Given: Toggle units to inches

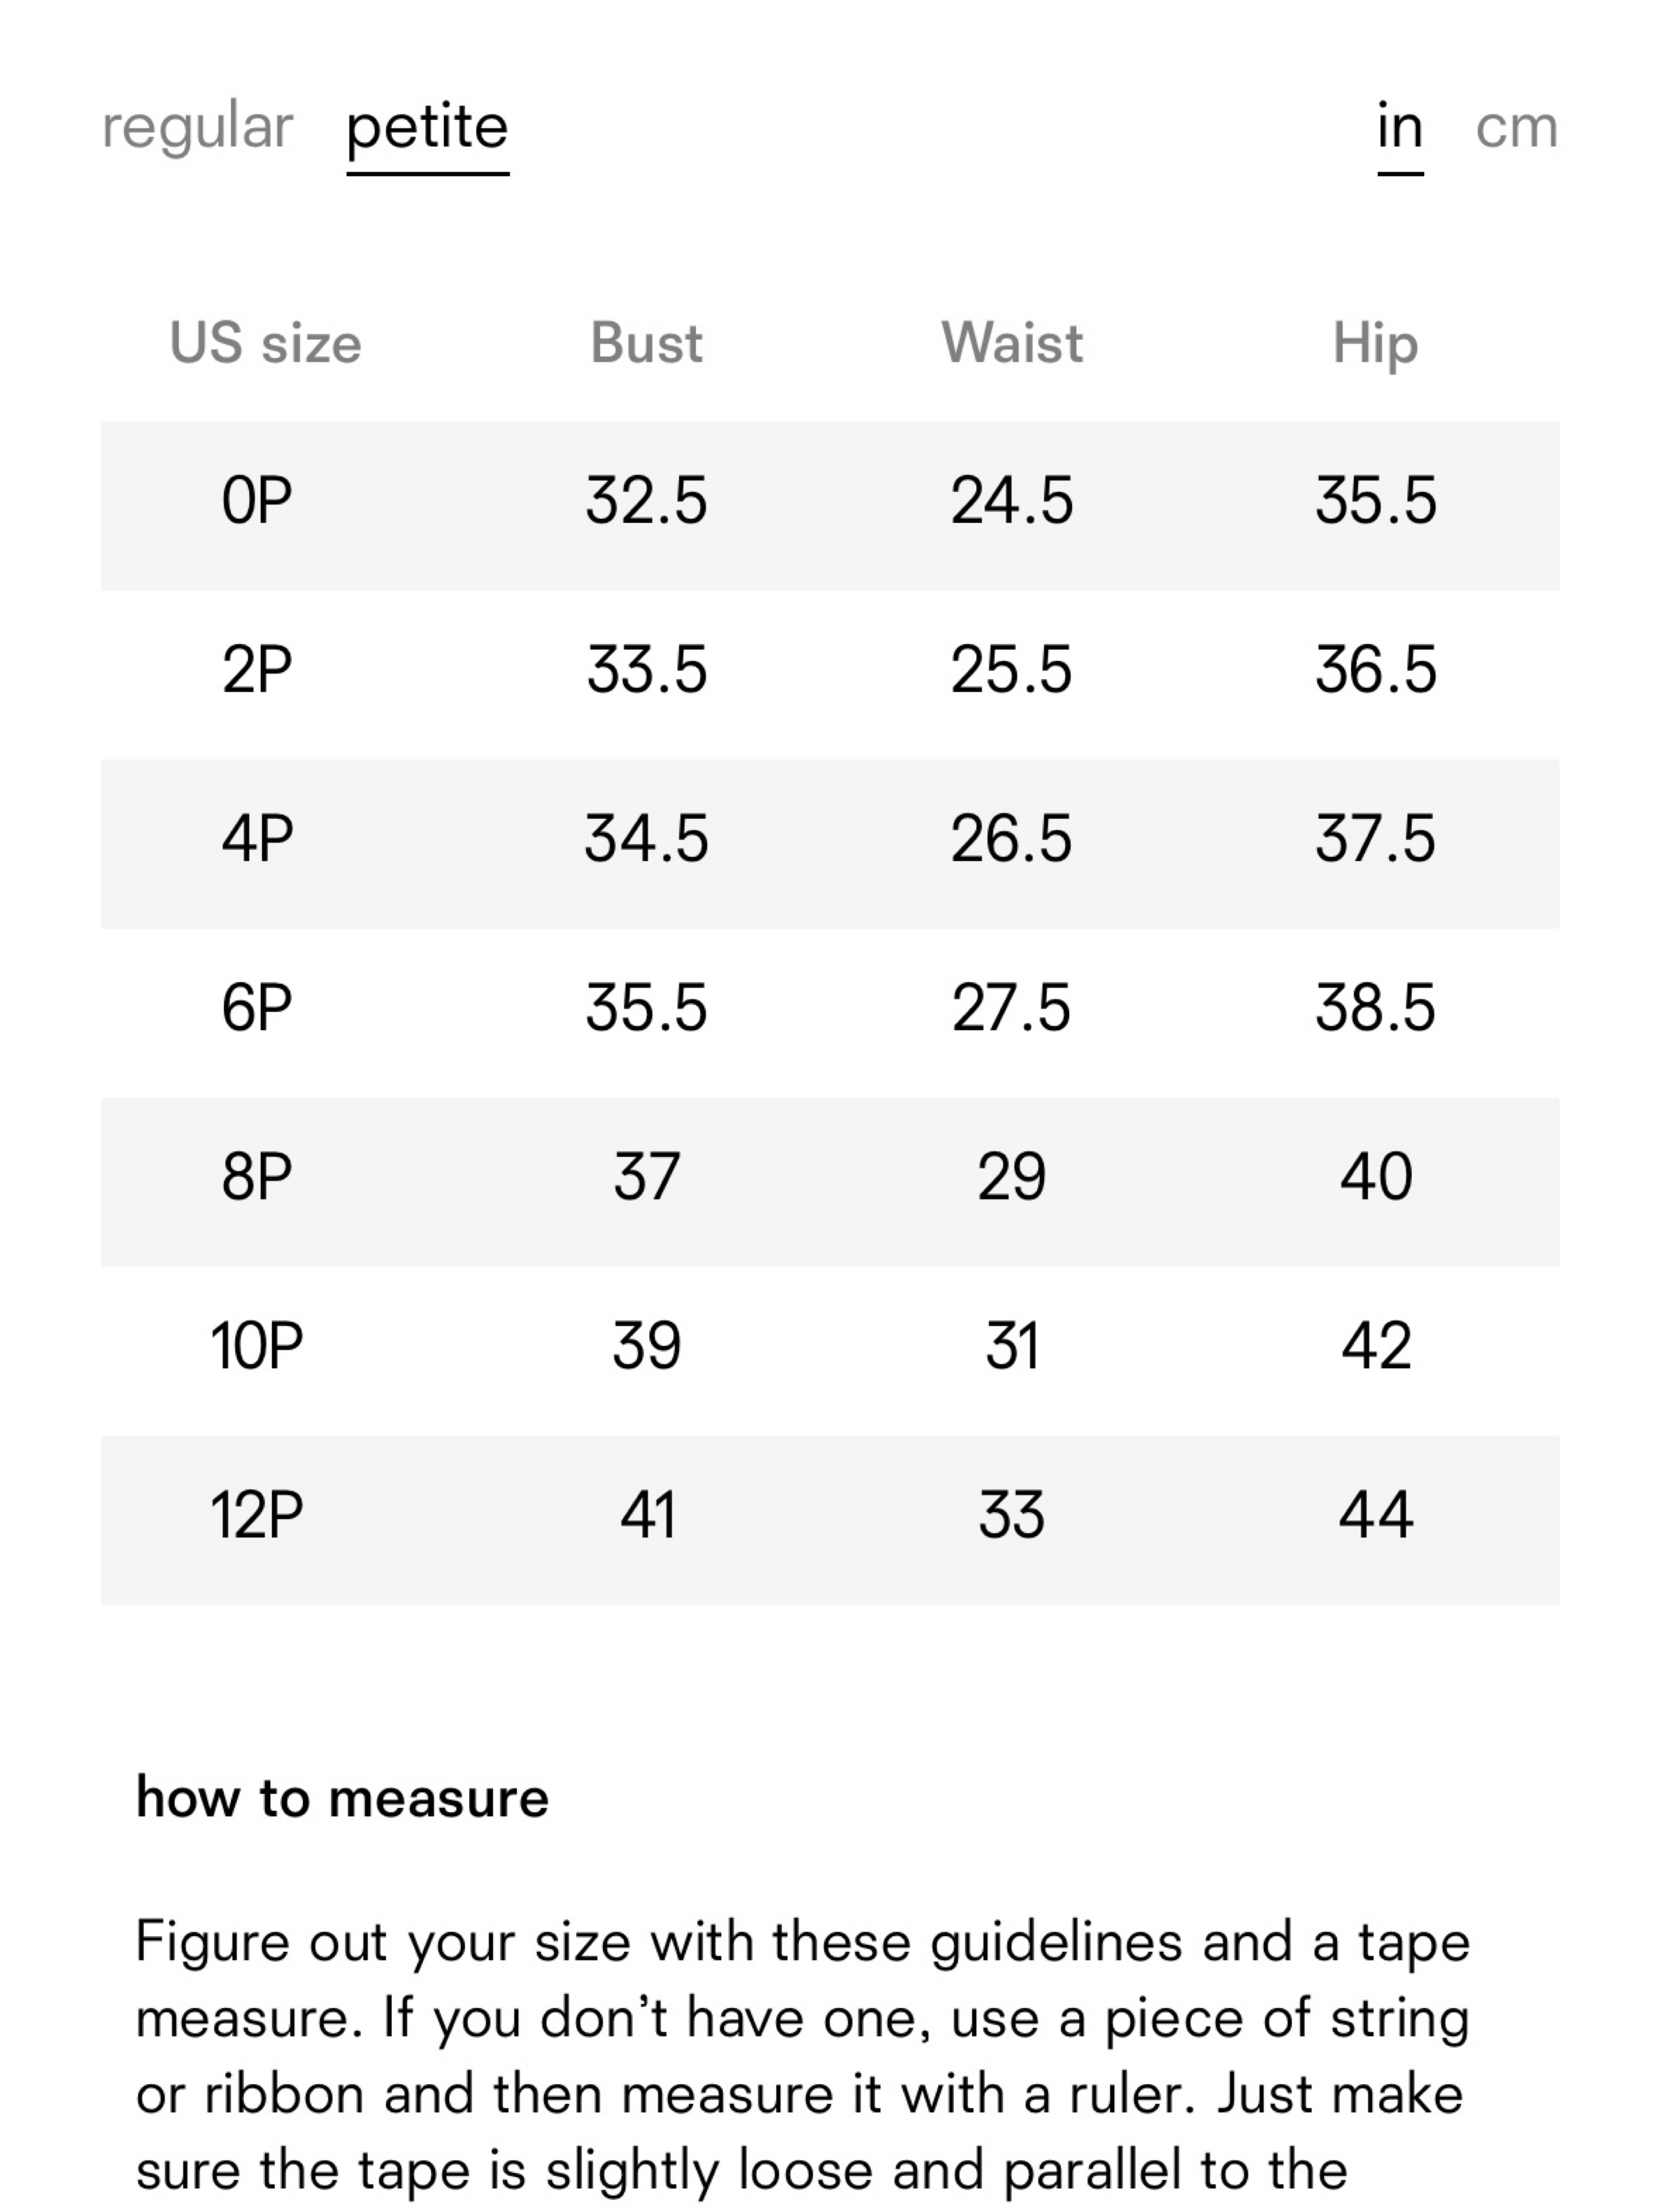Looking at the screenshot, I should point(1400,131).
